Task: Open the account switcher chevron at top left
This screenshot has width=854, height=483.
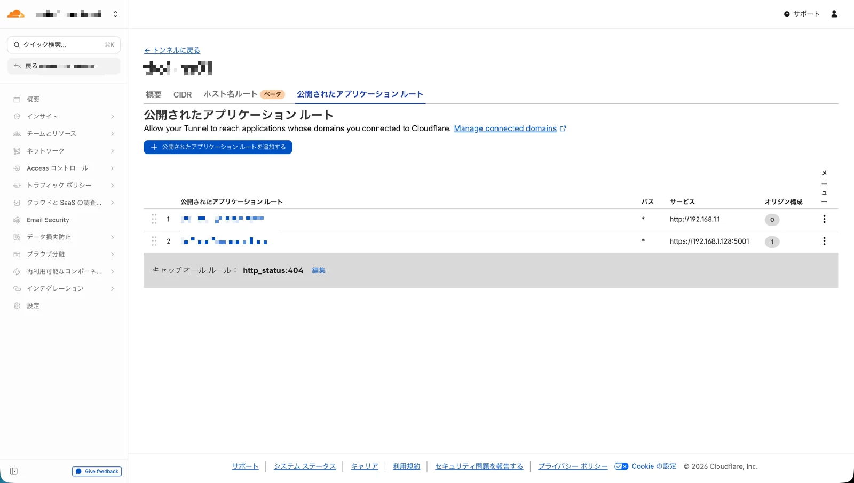Action: (x=115, y=13)
